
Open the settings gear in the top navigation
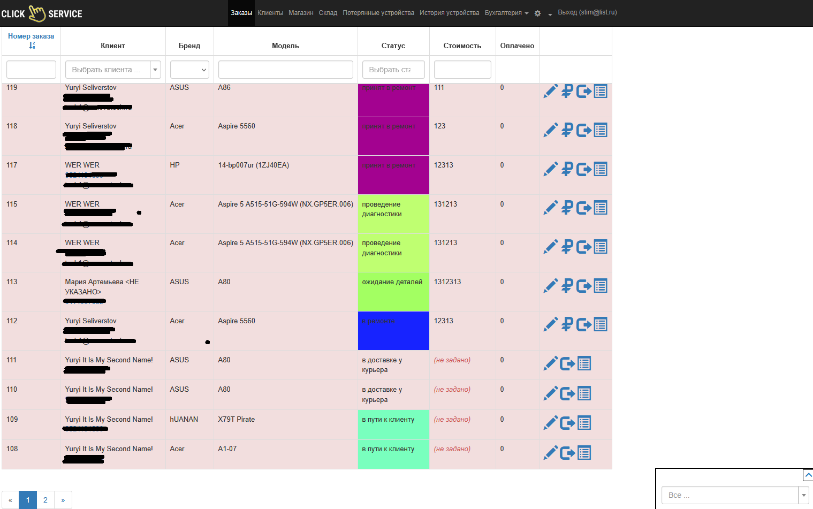tap(537, 13)
